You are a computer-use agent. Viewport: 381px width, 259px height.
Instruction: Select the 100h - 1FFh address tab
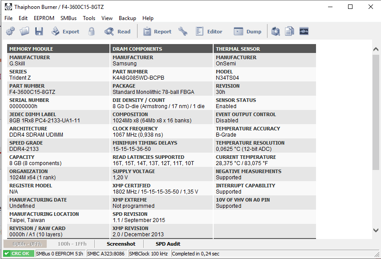(x=72, y=244)
